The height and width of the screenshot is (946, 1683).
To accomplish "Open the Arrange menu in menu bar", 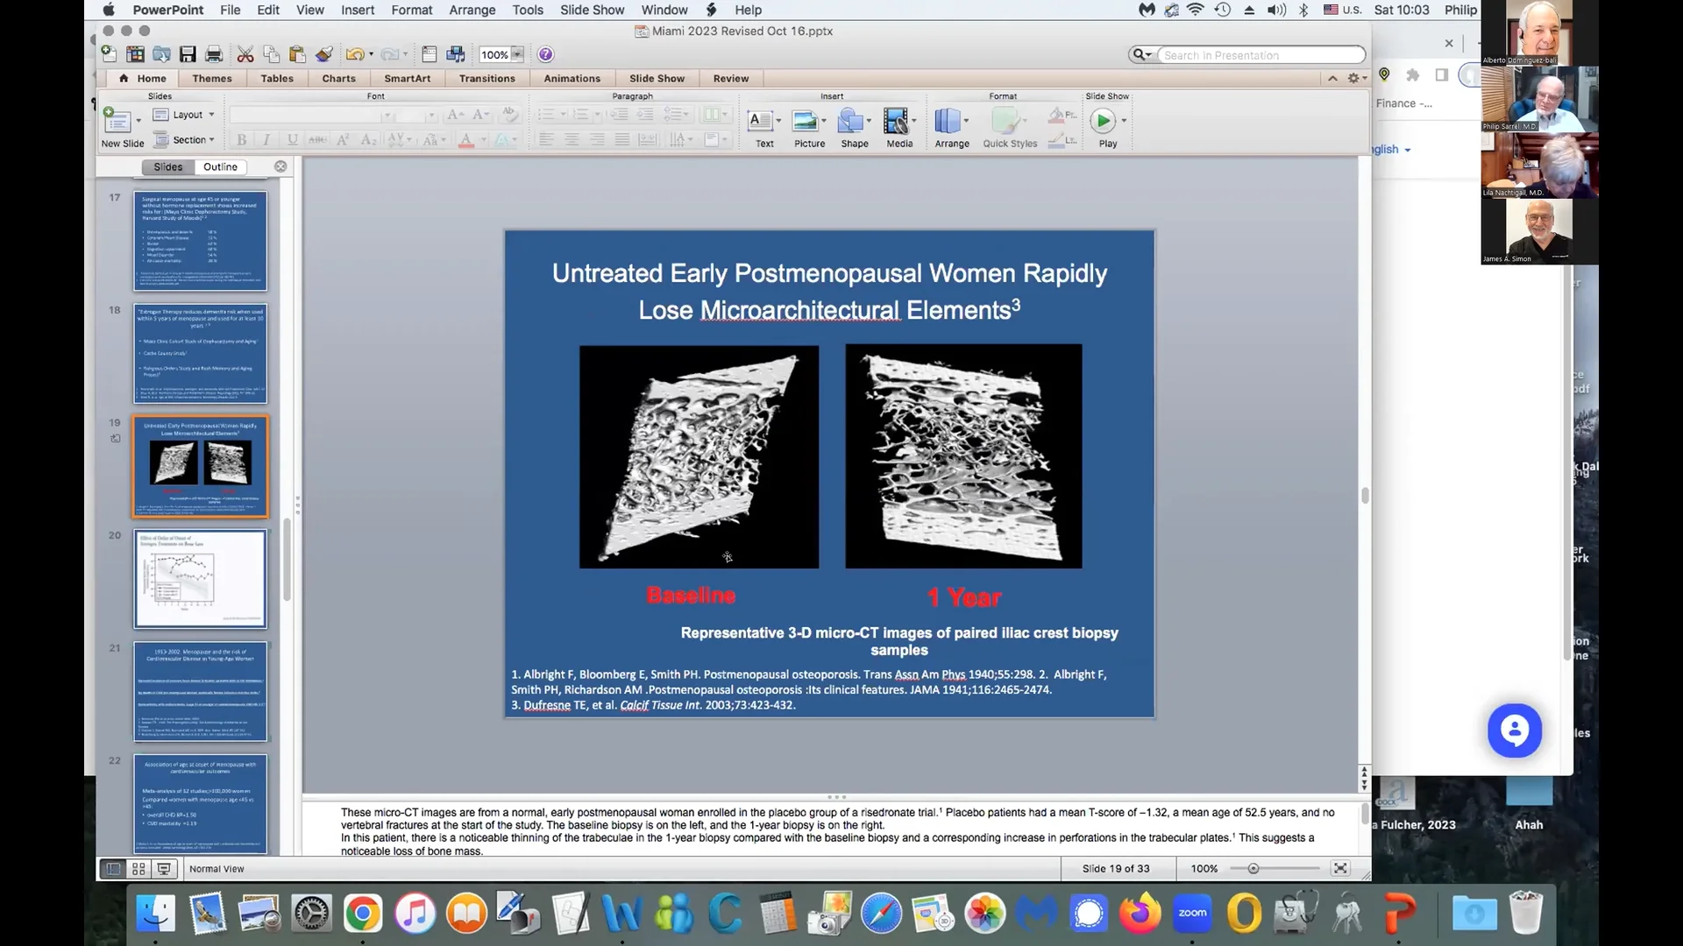I will [472, 10].
